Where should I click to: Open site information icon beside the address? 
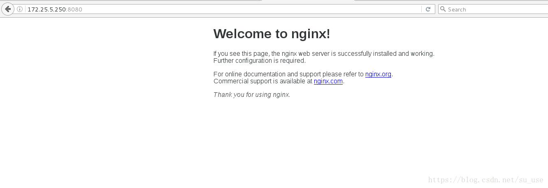(x=20, y=9)
